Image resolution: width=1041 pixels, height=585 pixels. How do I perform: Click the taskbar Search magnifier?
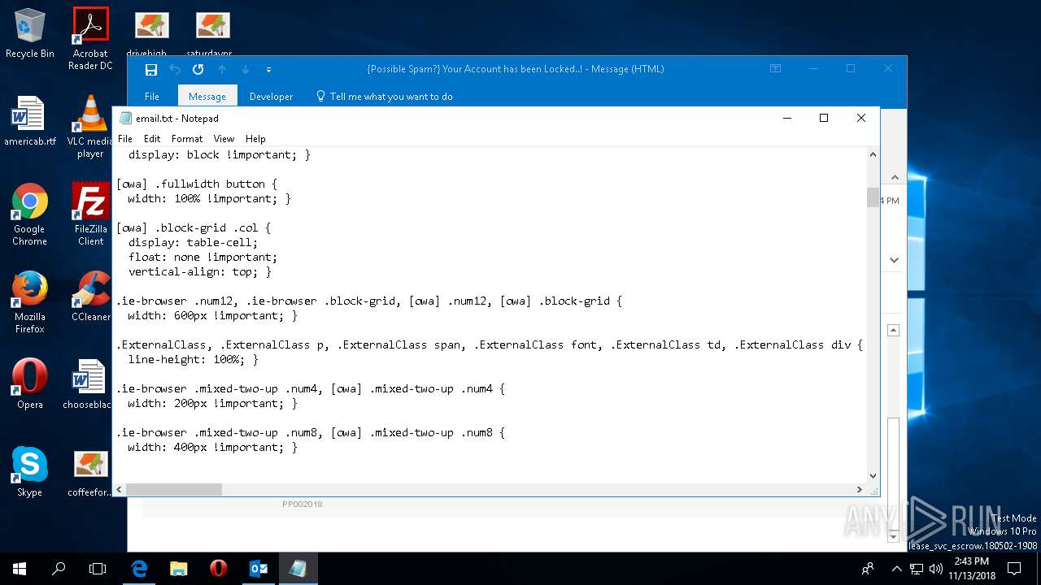pyautogui.click(x=59, y=569)
